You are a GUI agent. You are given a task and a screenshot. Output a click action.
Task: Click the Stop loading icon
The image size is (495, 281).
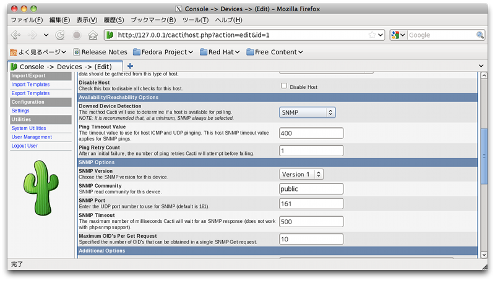click(77, 35)
